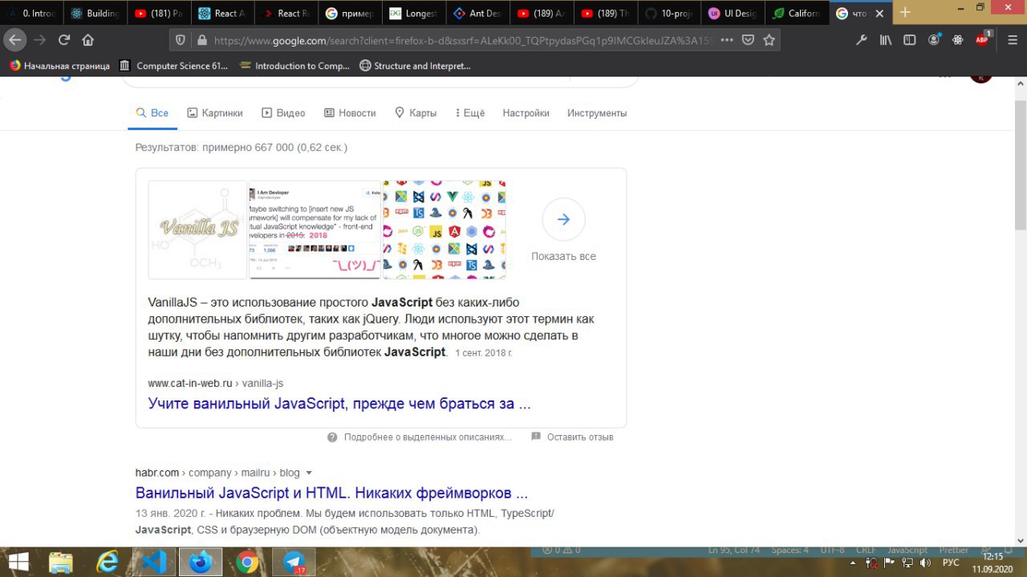Image resolution: width=1027 pixels, height=577 pixels.
Task: Toggle the Firefox sidebar view
Action: [909, 39]
